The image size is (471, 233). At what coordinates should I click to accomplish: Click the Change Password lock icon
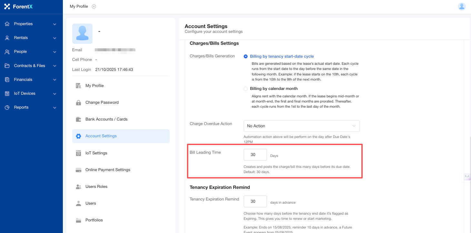[78, 102]
